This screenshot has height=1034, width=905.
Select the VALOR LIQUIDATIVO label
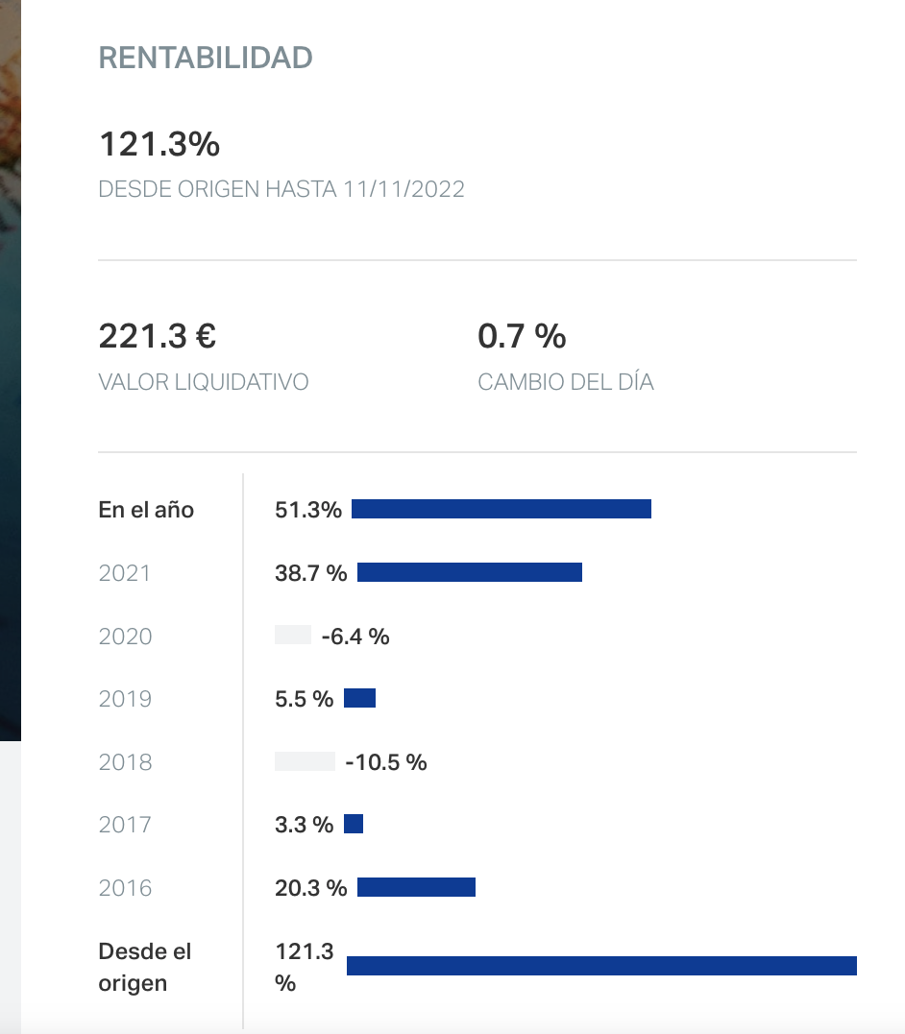click(x=204, y=382)
